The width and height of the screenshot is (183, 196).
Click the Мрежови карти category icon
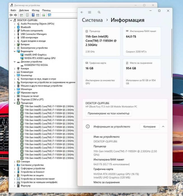click(x=18, y=93)
